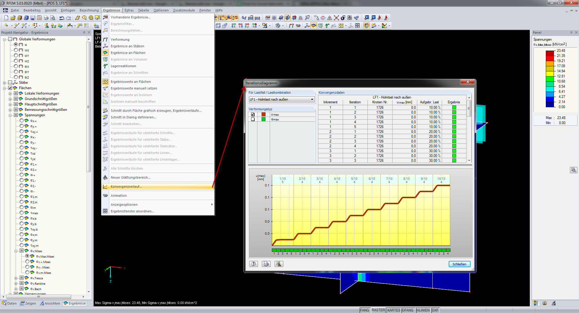
Task: Click the Undo arrow icon
Action: (62, 18)
